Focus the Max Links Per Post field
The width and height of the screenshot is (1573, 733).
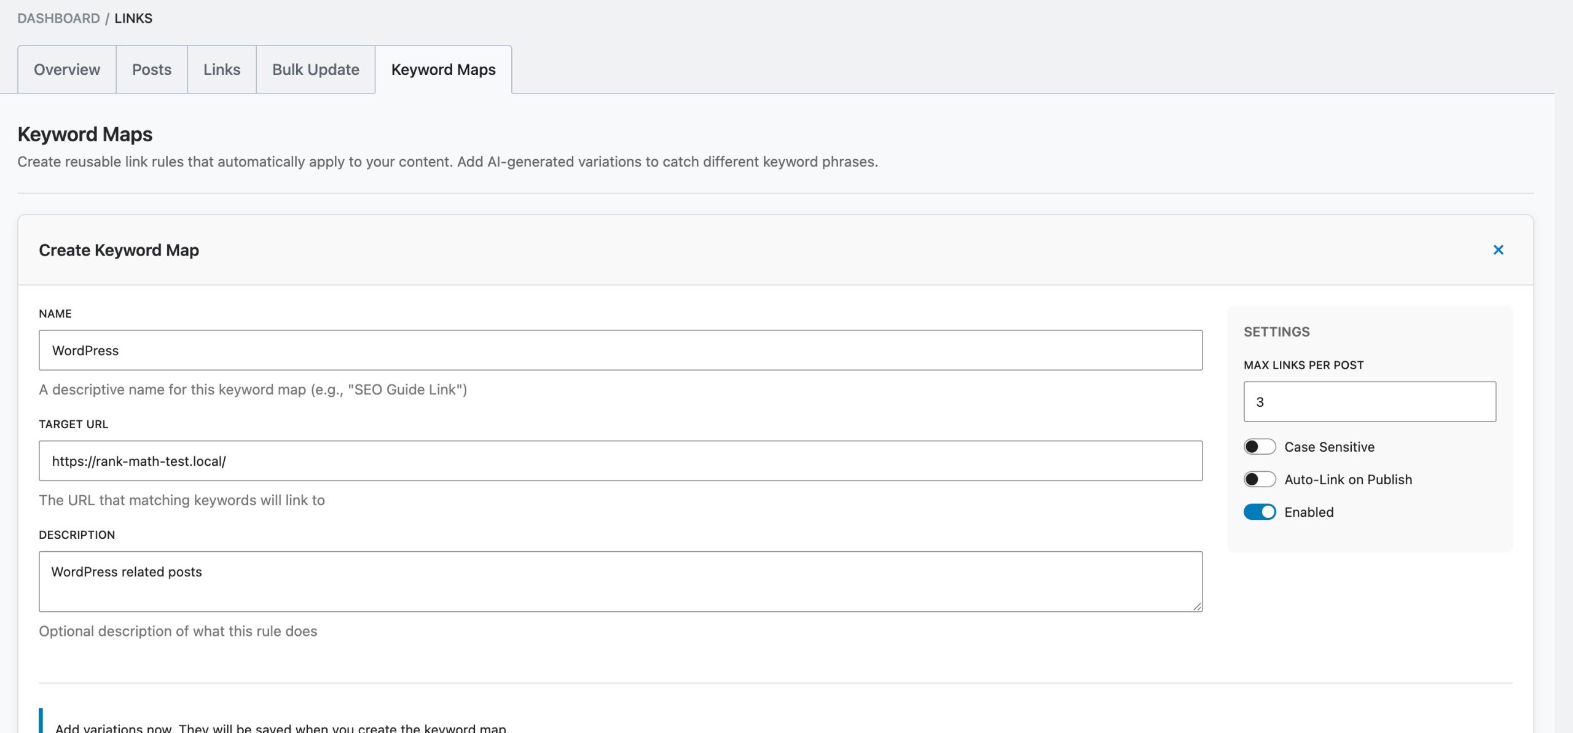(1369, 402)
